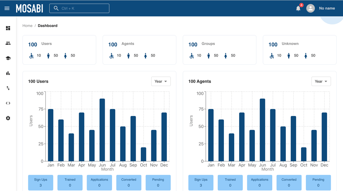Click the Jun bar in Users chart
343x191 pixels.
[x=102, y=130]
